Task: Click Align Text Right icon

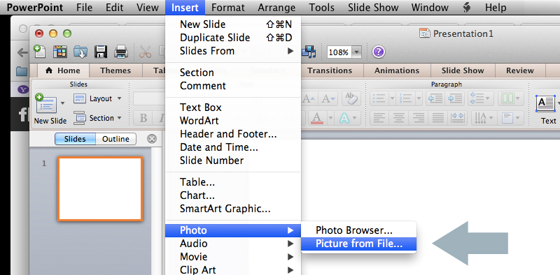Action: pos(419,117)
